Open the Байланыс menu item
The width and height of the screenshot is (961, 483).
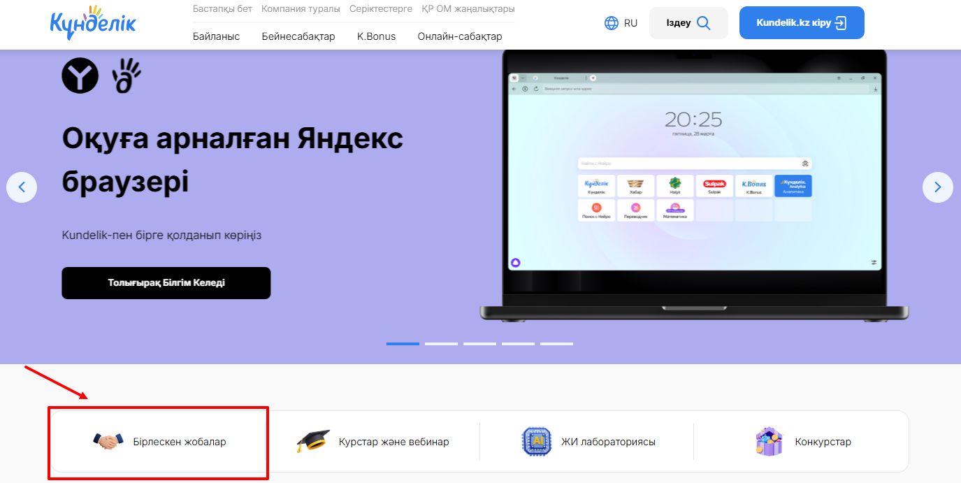[x=216, y=36]
